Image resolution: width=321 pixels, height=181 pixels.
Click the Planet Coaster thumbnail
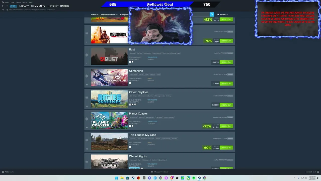[x=109, y=120]
